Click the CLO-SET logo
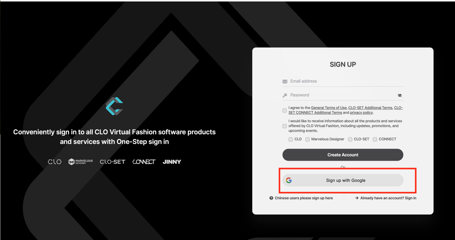 pyautogui.click(x=112, y=162)
